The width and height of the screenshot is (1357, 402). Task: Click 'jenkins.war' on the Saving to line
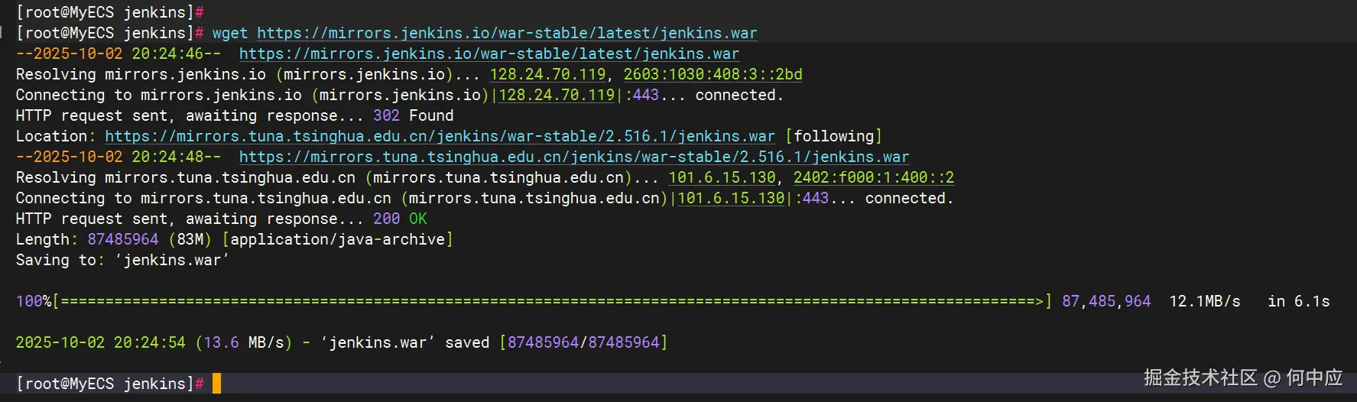pyautogui.click(x=172, y=260)
